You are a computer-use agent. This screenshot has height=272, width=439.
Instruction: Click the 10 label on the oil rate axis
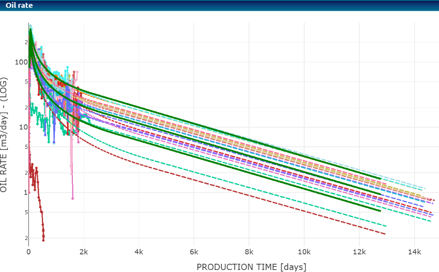22,127
